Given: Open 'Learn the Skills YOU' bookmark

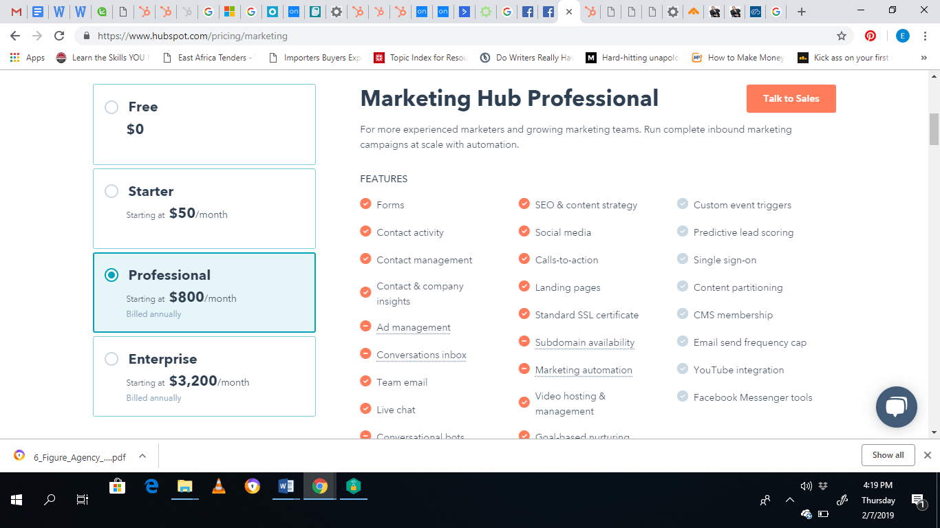Looking at the screenshot, I should [103, 58].
